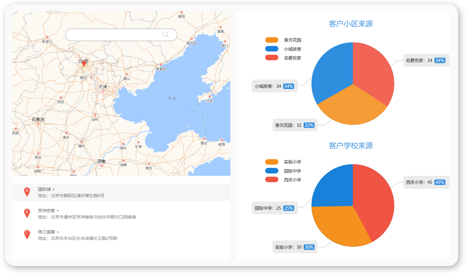Click the red Beijing location pin on map
This screenshot has height=273, width=467.
click(x=84, y=63)
